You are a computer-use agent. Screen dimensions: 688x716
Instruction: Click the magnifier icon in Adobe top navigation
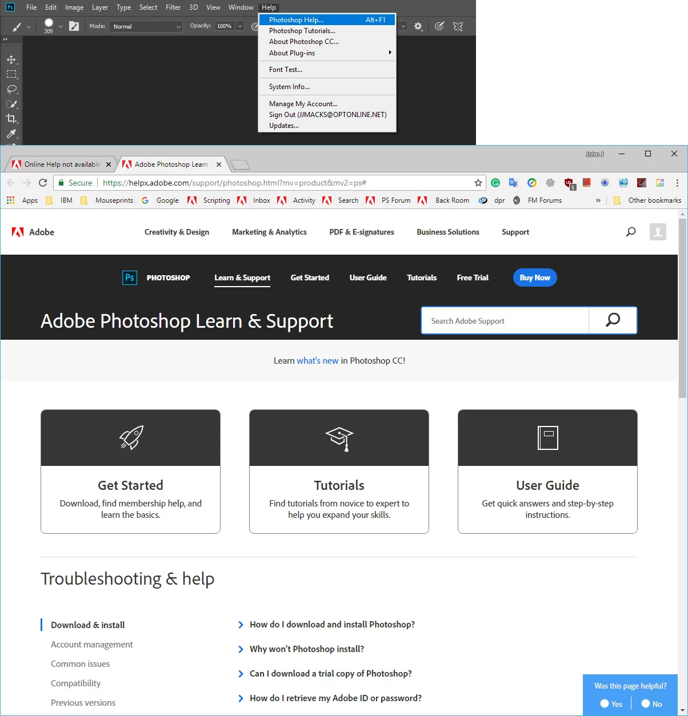pyautogui.click(x=631, y=232)
